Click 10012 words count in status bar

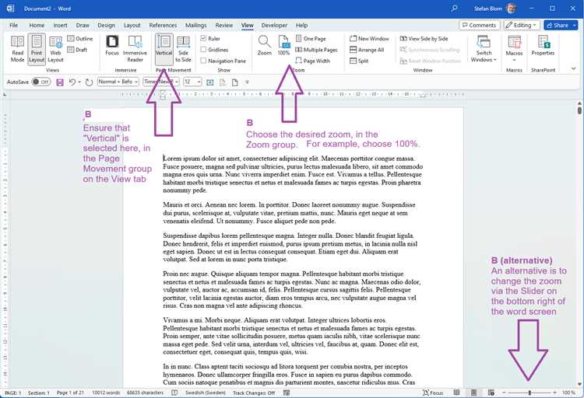pyautogui.click(x=106, y=393)
